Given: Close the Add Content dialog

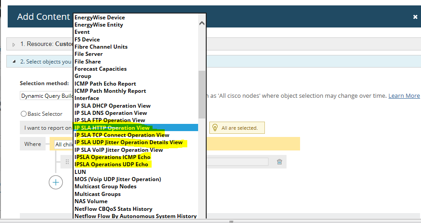Looking at the screenshot, I should pyautogui.click(x=415, y=17).
